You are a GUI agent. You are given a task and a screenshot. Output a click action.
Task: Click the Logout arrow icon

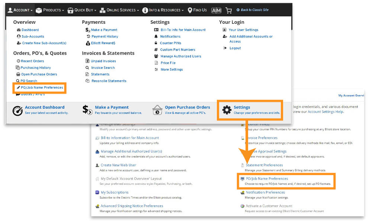click(x=225, y=48)
